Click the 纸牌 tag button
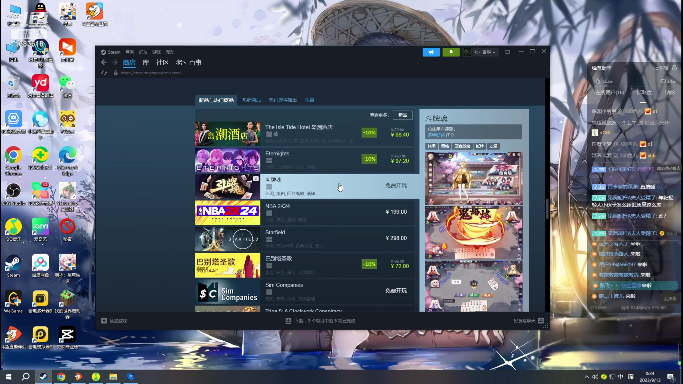Screen dimensions: 683x384 (x=480, y=146)
